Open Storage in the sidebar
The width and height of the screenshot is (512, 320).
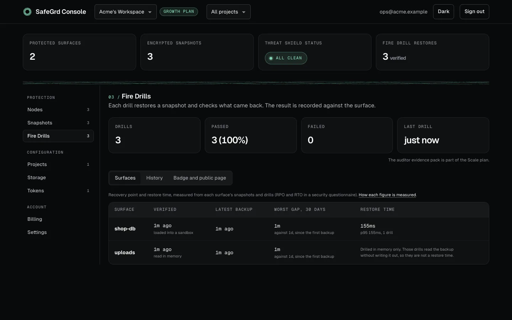pyautogui.click(x=58, y=177)
